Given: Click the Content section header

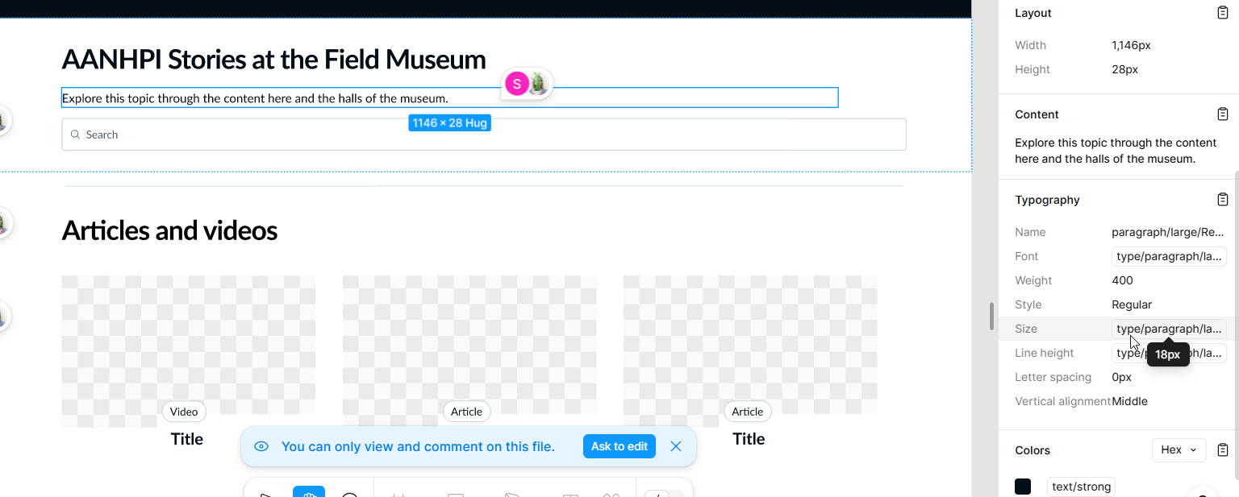Looking at the screenshot, I should click(x=1037, y=114).
